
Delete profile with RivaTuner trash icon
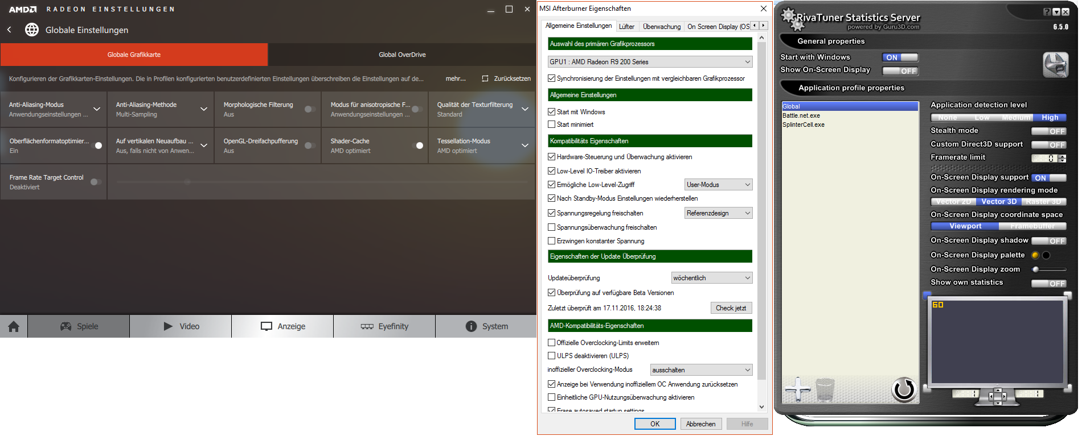[x=825, y=390]
